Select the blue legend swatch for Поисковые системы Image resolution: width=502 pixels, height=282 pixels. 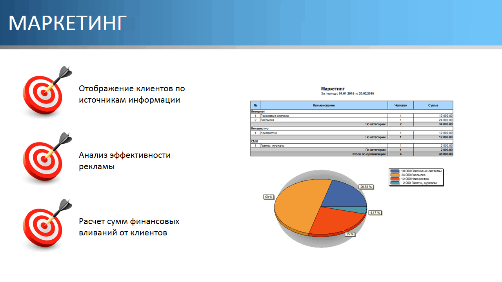pos(395,171)
